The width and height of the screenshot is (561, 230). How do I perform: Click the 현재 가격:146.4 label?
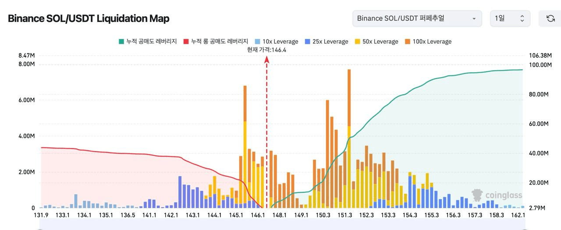tap(266, 50)
